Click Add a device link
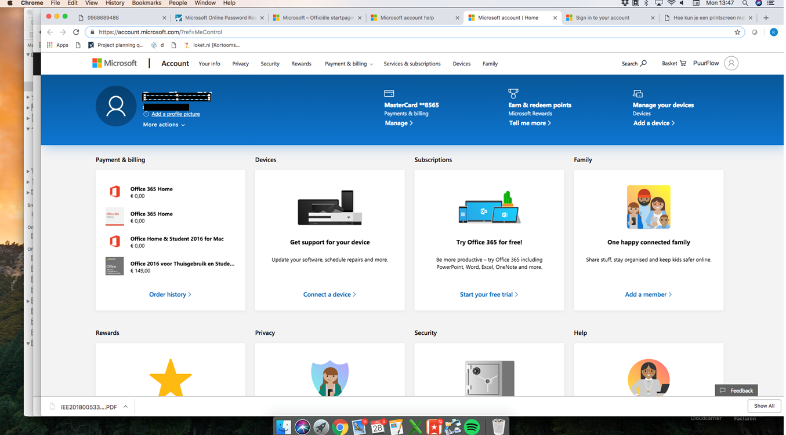Screen dimensions: 786x435 (654, 123)
